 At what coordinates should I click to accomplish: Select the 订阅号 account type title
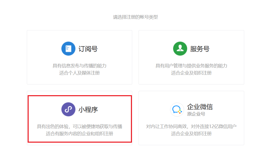[x=88, y=49]
